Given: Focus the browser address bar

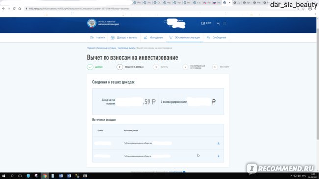Looking at the screenshot, I should [159, 9].
